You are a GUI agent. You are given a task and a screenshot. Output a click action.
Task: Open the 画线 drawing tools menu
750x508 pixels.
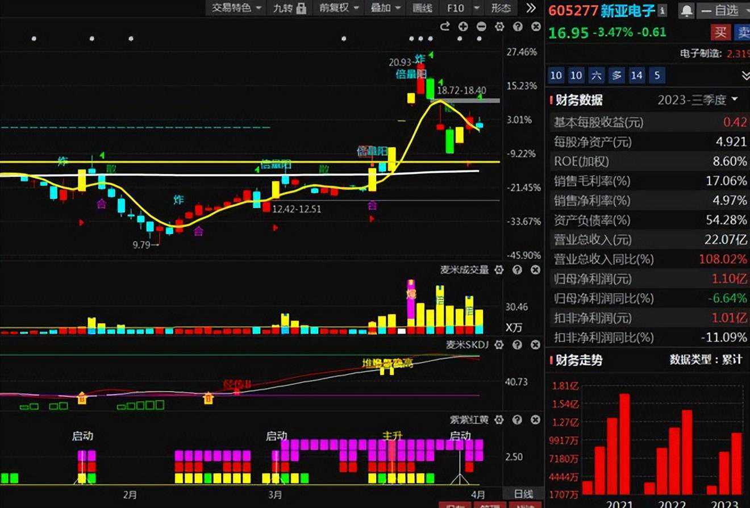(x=422, y=8)
